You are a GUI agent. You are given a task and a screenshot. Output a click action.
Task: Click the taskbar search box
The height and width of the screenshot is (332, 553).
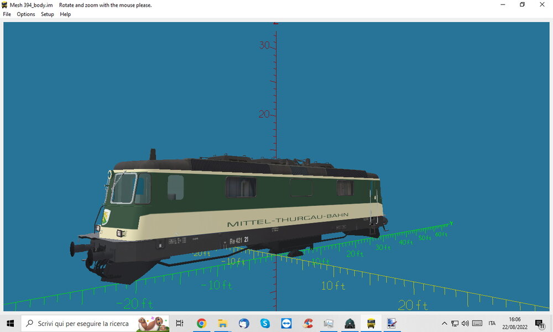[95, 323]
